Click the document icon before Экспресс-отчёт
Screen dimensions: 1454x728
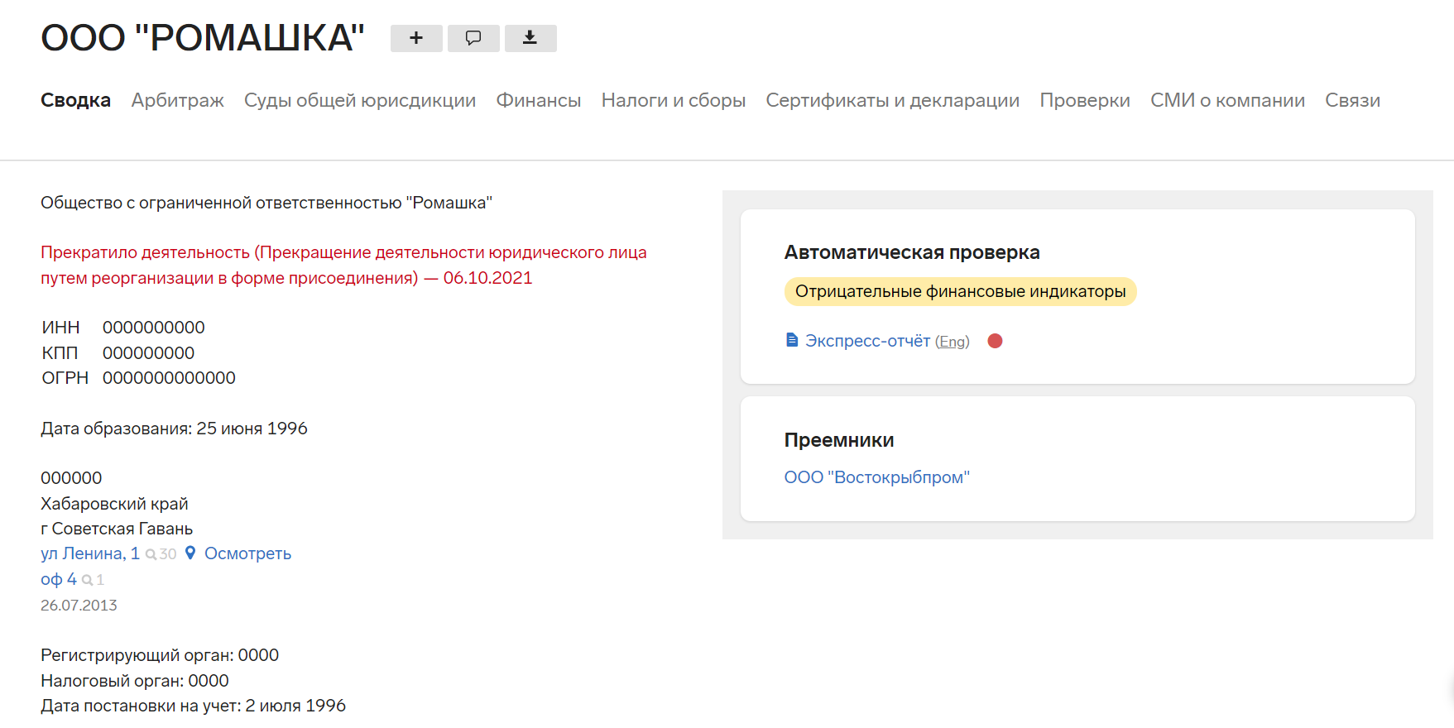point(792,340)
